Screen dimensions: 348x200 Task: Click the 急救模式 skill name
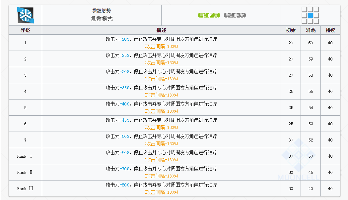tap(102, 19)
